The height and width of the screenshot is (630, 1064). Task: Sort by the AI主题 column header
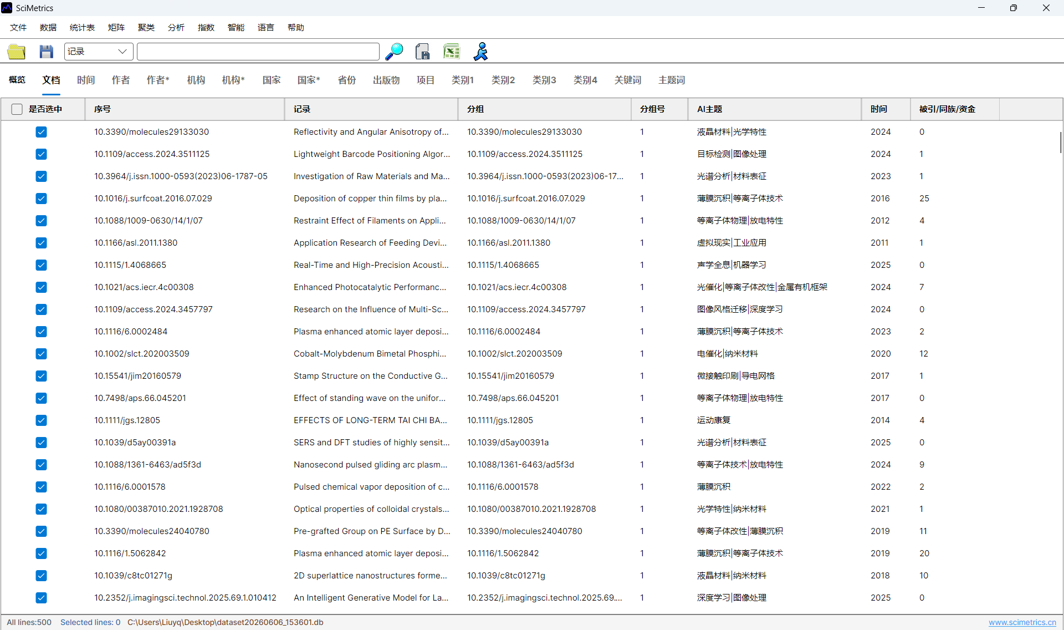pos(775,109)
